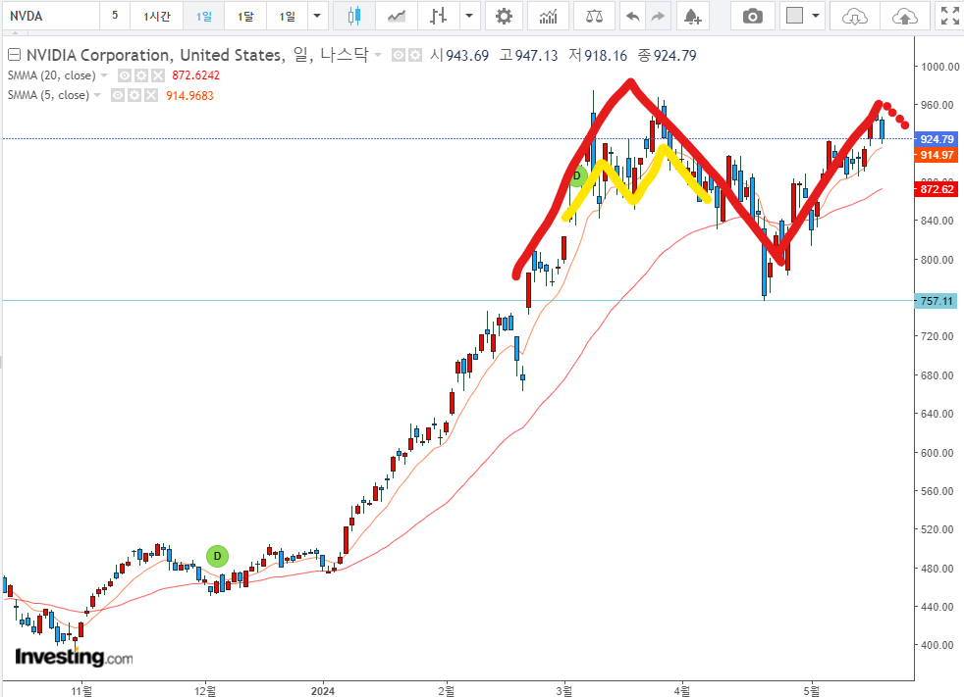Open settings gear for SMMA (20, close)
The height and width of the screenshot is (697, 964).
coord(141,75)
